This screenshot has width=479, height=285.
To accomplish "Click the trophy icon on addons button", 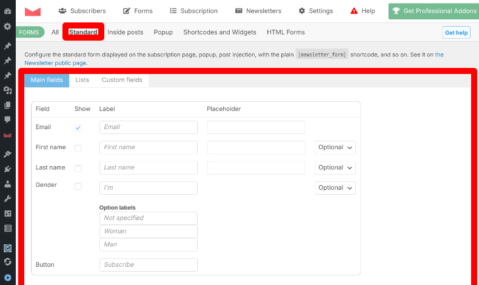I will click(396, 11).
